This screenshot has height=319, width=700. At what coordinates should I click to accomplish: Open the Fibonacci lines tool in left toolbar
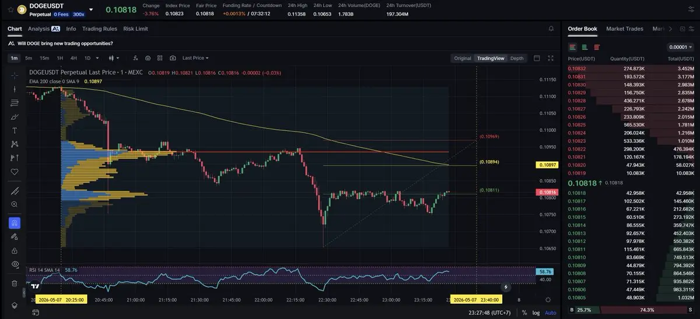click(15, 103)
